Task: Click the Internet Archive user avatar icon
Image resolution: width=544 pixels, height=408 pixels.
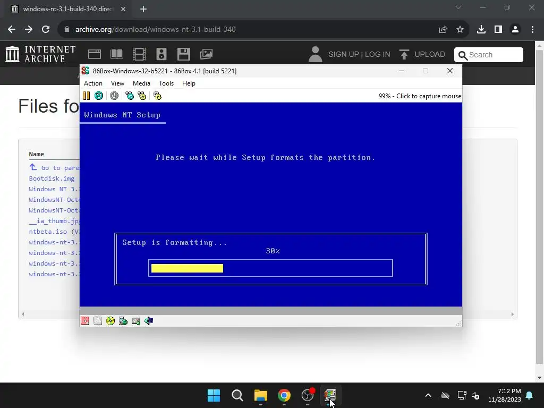Action: pos(315,54)
